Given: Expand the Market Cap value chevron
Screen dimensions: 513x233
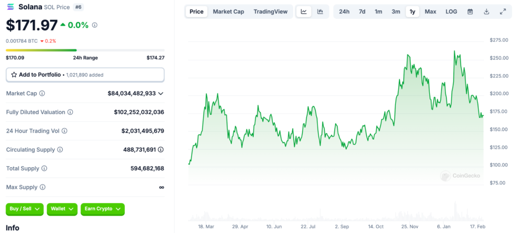Looking at the screenshot, I should [161, 93].
